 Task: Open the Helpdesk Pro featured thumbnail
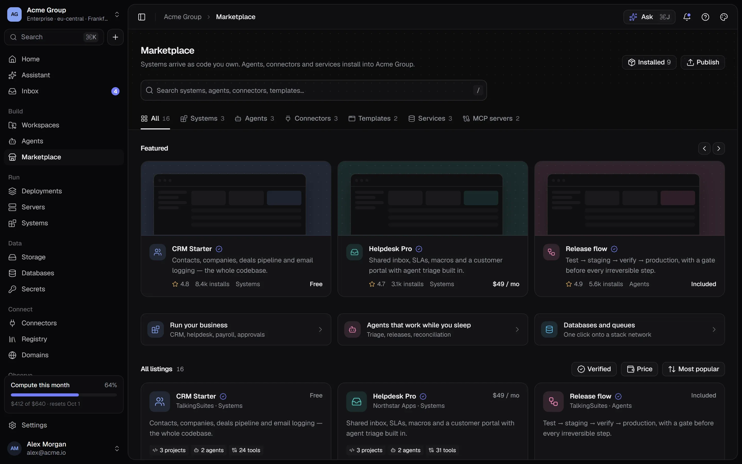[x=433, y=198]
